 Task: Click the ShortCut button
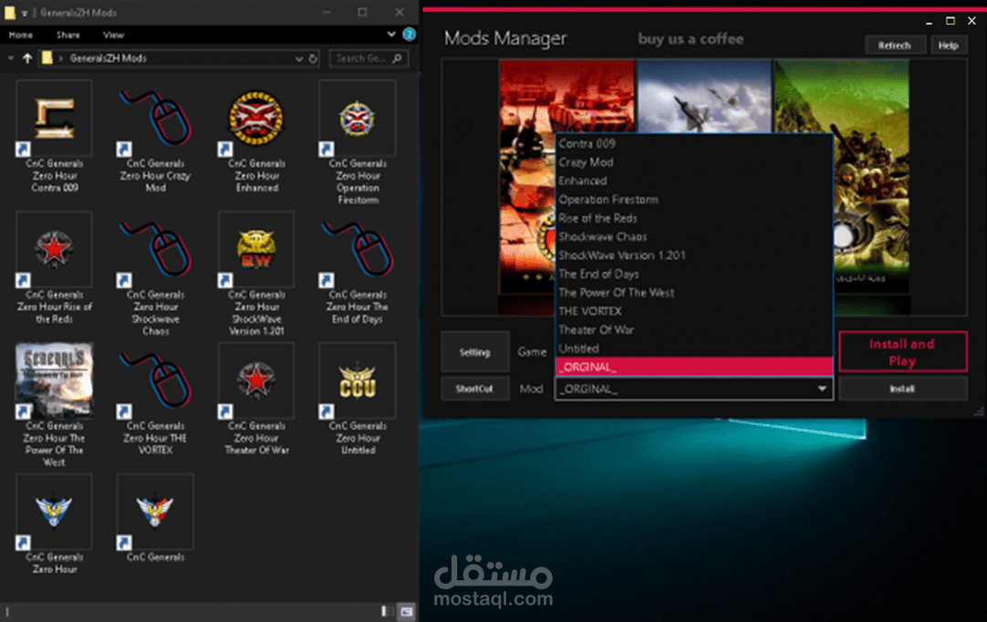pos(474,389)
